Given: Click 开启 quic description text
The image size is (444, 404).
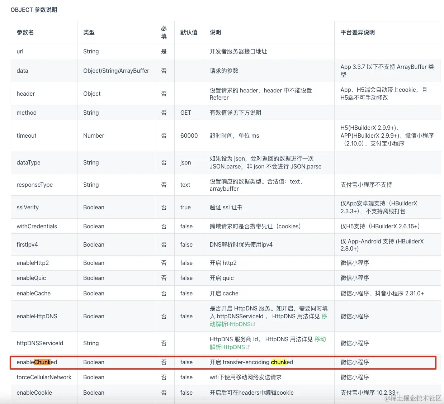Looking at the screenshot, I should coord(222,278).
